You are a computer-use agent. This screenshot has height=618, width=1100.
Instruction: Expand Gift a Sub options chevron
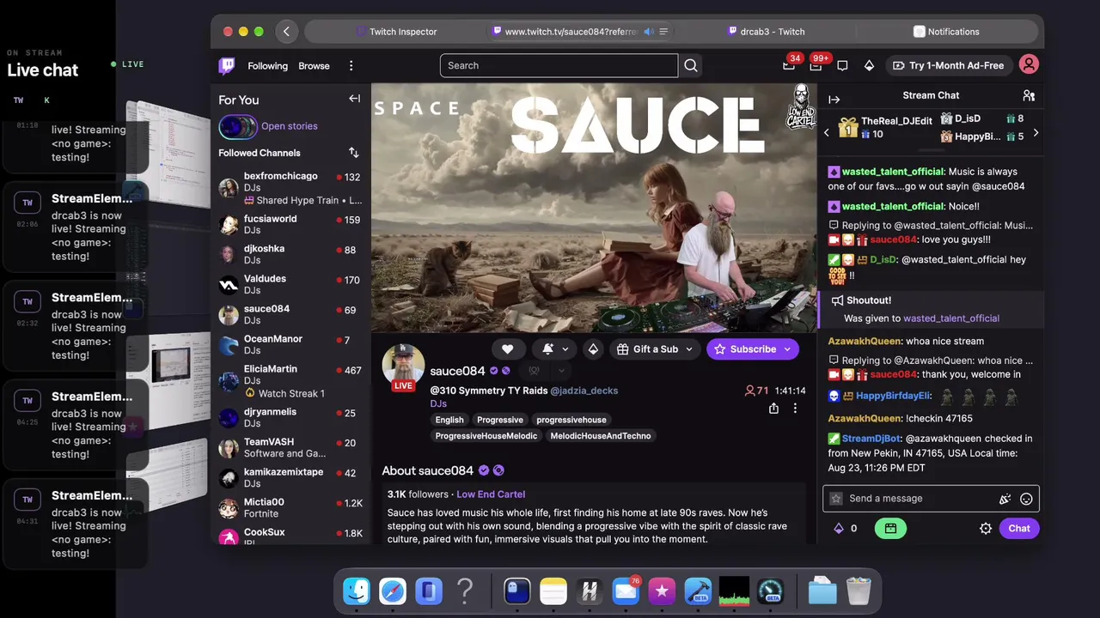coord(688,349)
